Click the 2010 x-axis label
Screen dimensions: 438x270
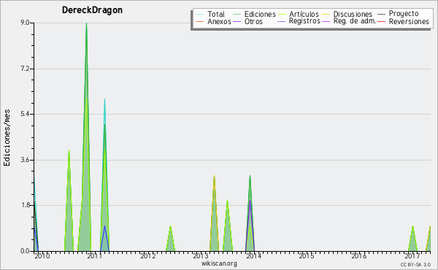[x=42, y=256]
